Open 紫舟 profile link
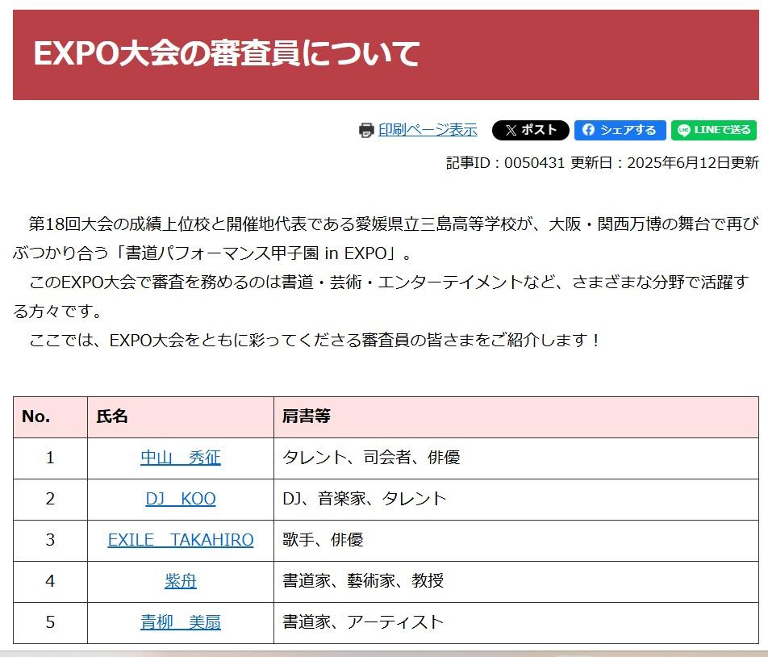The image size is (768, 657). [x=180, y=581]
